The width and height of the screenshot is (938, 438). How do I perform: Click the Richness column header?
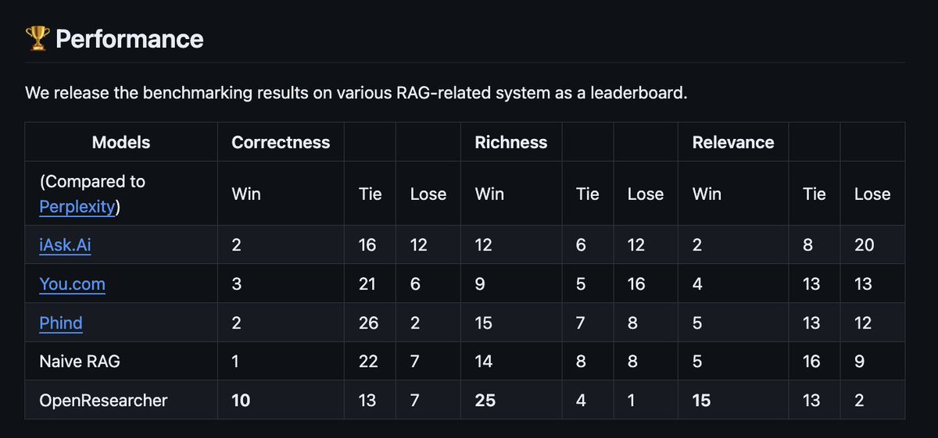click(511, 142)
